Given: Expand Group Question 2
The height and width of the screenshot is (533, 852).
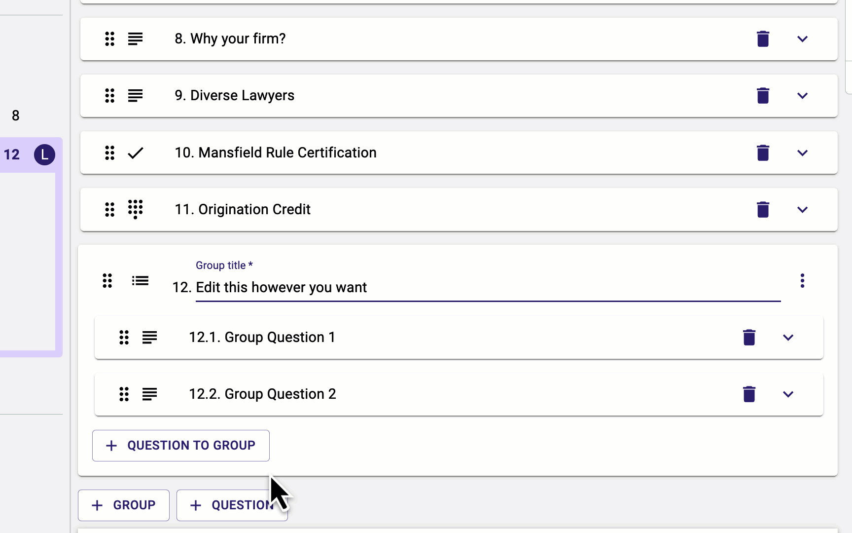Looking at the screenshot, I should pos(788,394).
